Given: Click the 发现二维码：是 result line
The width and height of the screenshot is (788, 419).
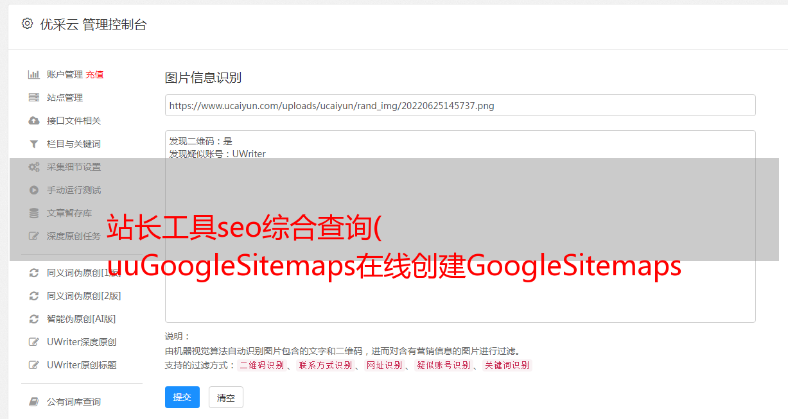Looking at the screenshot, I should coord(200,141).
